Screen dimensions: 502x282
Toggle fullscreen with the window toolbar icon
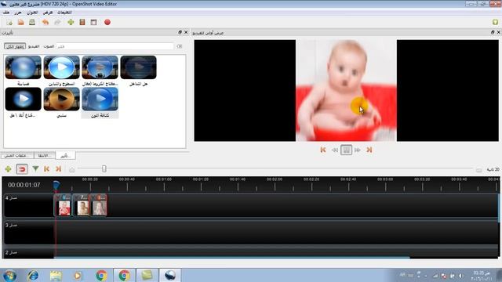94,23
